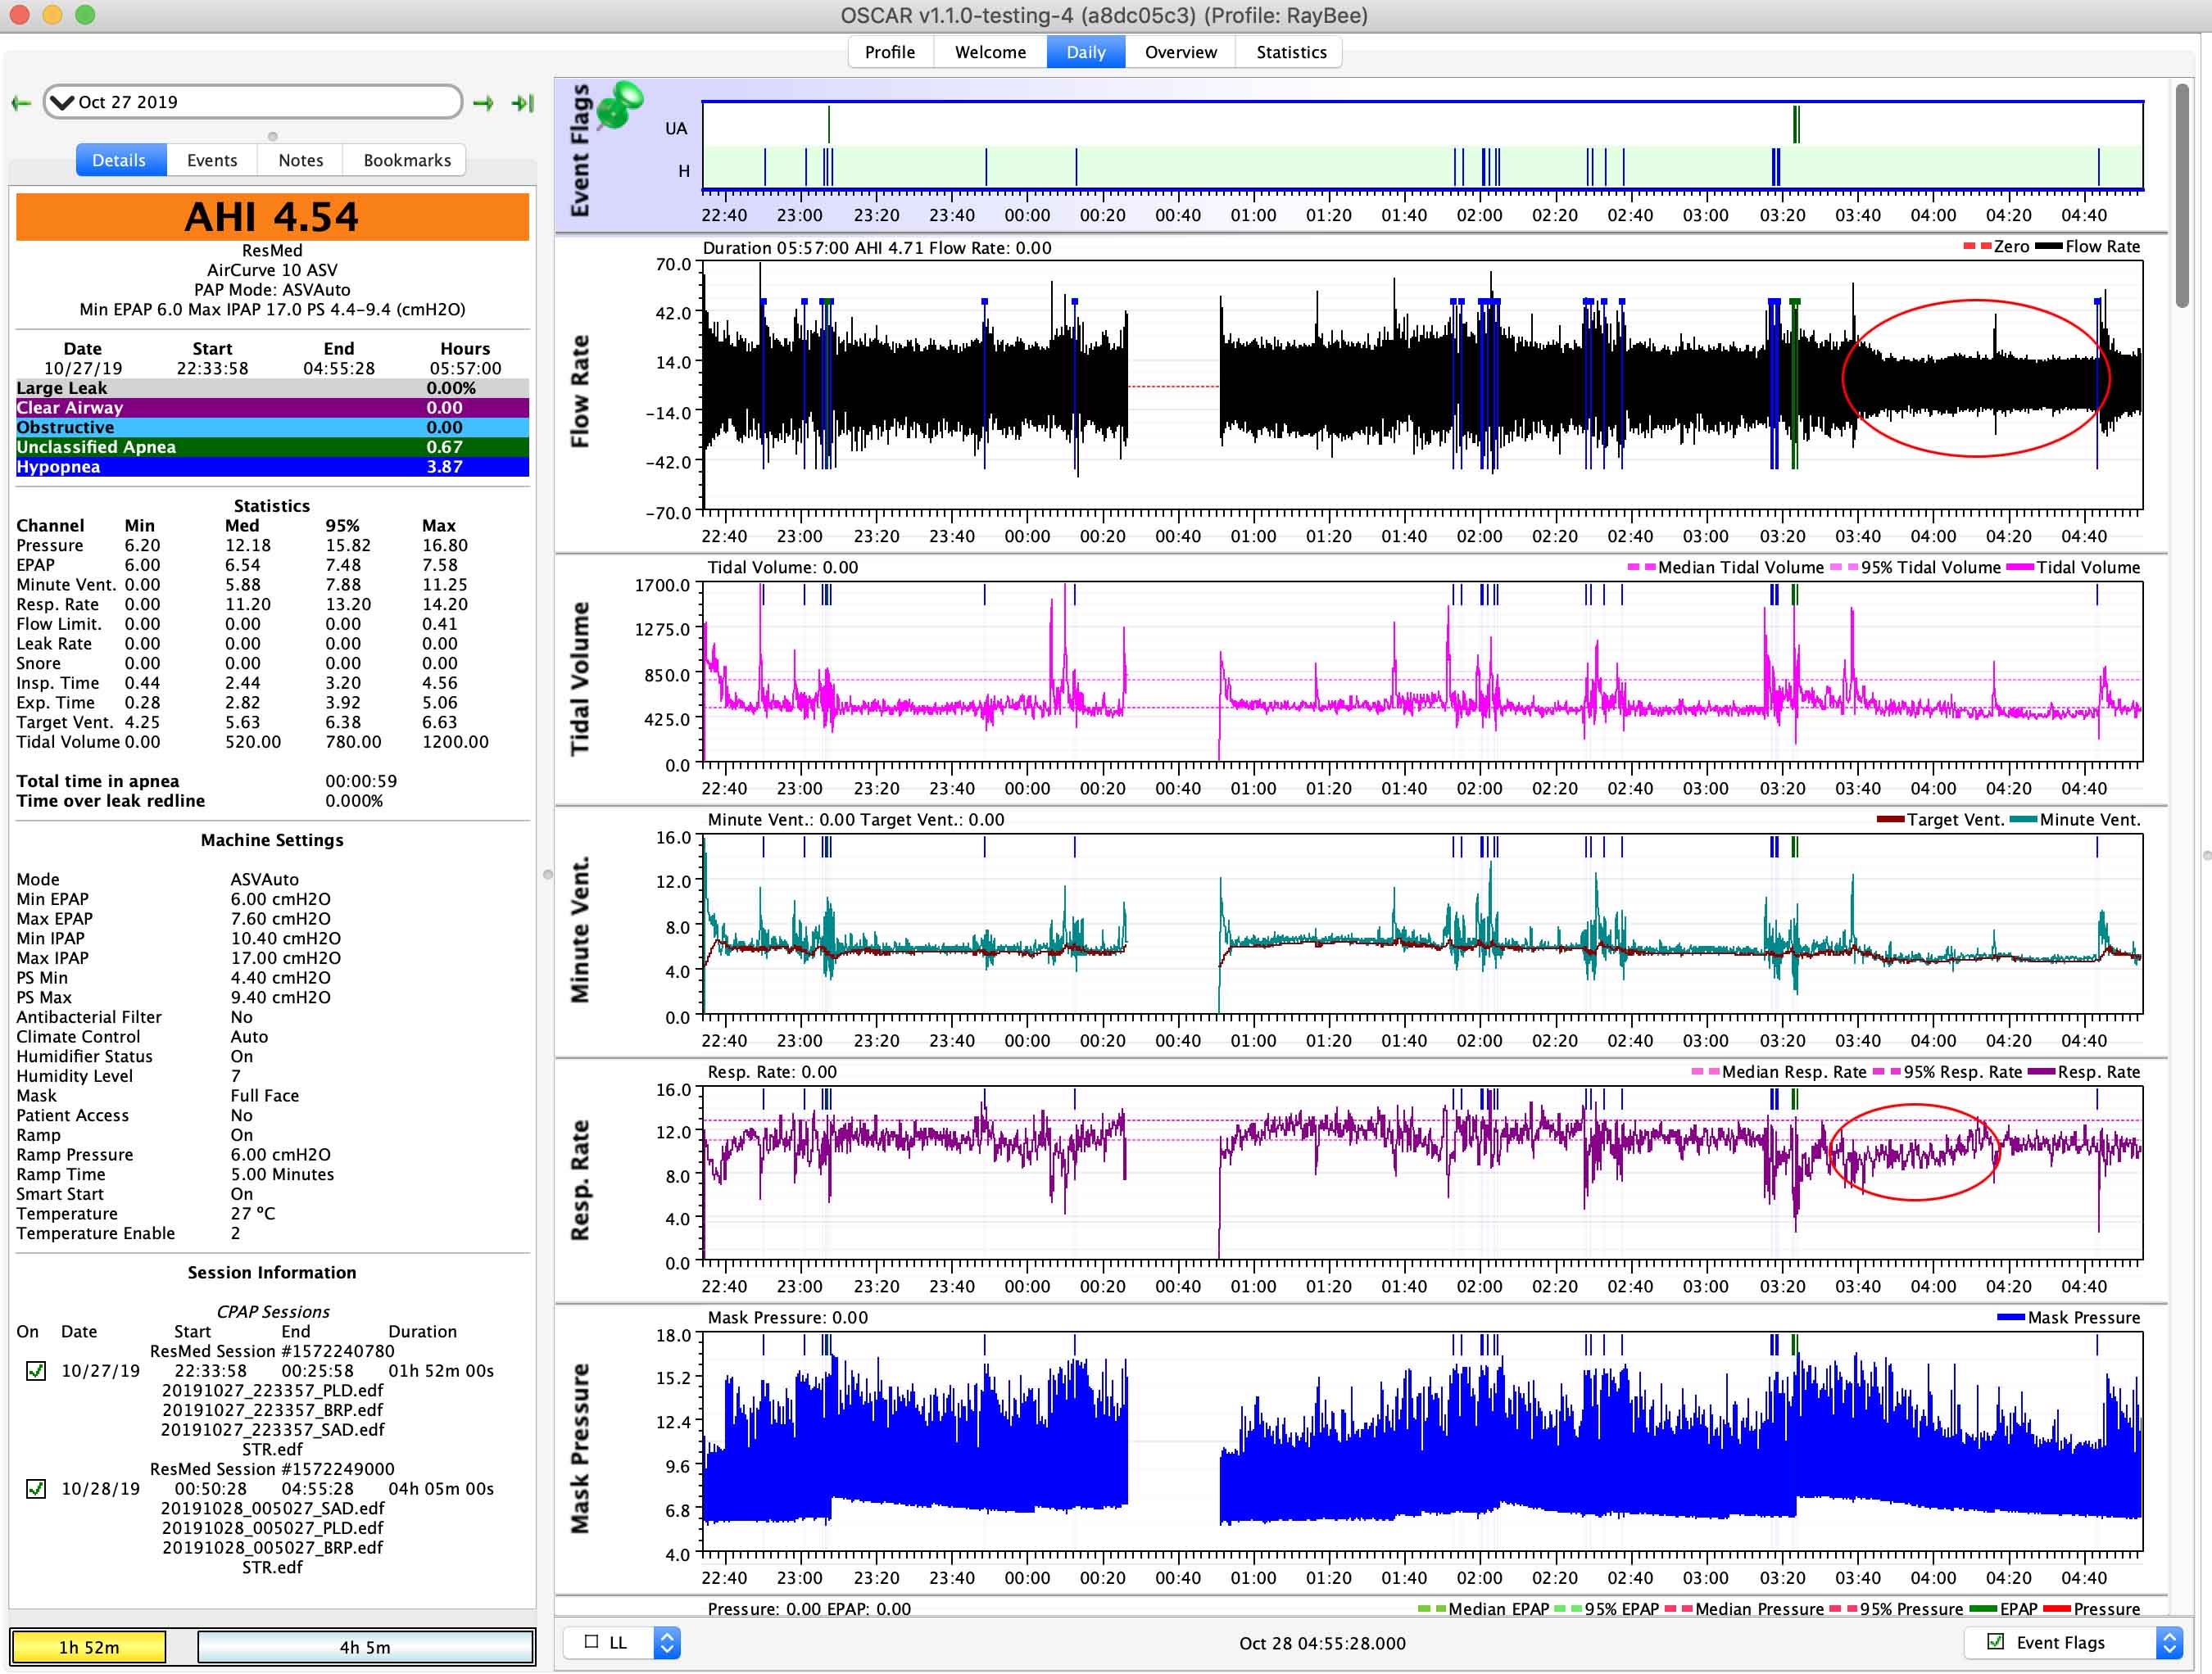Screen dimensions: 2212x1674
Task: Click the Flow Rate graph title
Action: pos(580,391)
